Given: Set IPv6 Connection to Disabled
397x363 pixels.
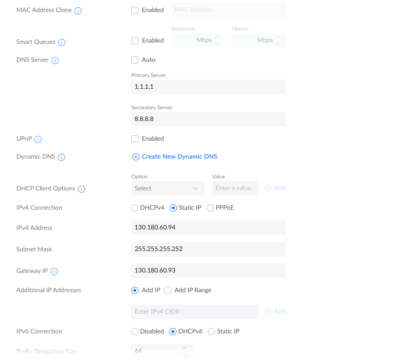Looking at the screenshot, I should click(x=135, y=332).
